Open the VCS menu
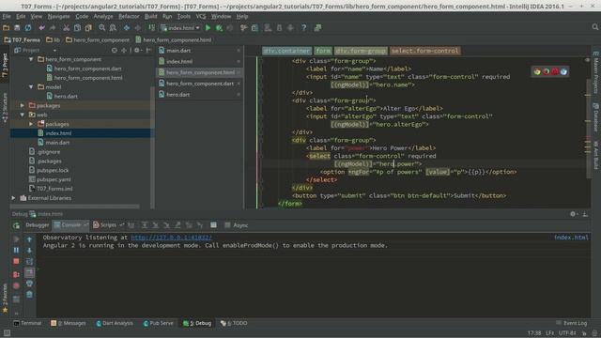The image size is (601, 338). [201, 17]
